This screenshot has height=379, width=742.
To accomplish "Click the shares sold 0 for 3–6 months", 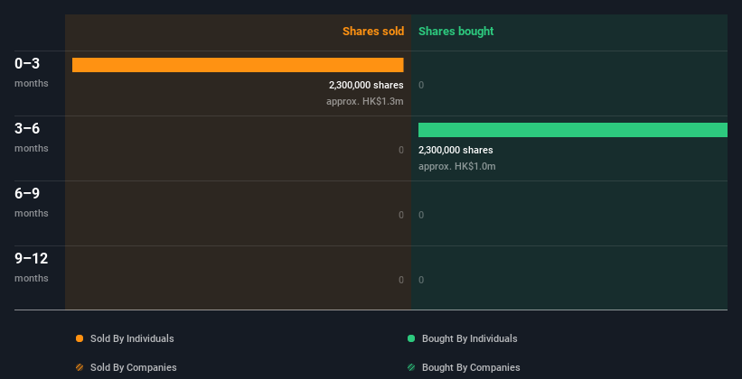I will click(401, 151).
